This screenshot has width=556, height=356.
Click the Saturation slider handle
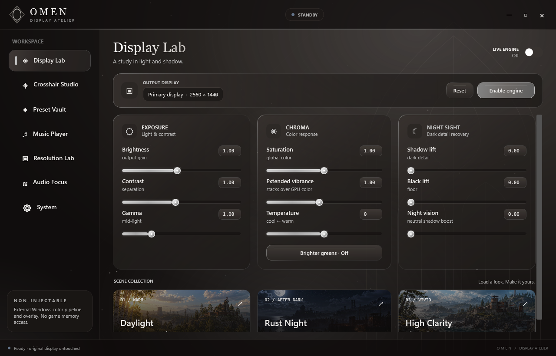pos(324,171)
